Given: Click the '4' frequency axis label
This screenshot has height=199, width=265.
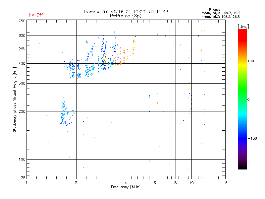Looking at the screenshot, I should coord(126,183).
